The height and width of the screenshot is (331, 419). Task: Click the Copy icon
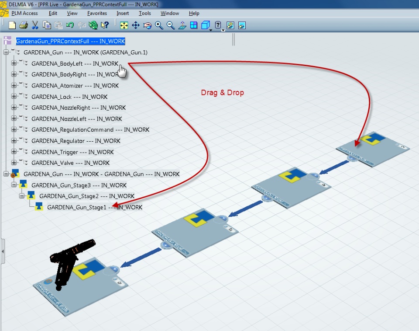(47, 25)
